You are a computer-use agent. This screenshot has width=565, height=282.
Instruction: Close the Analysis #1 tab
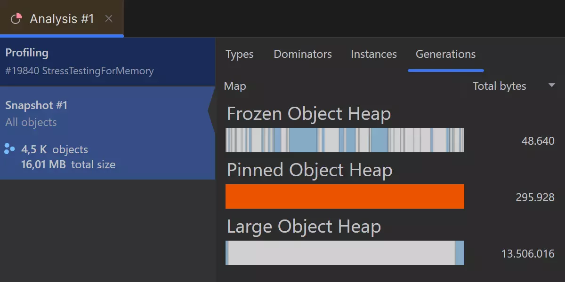(109, 19)
